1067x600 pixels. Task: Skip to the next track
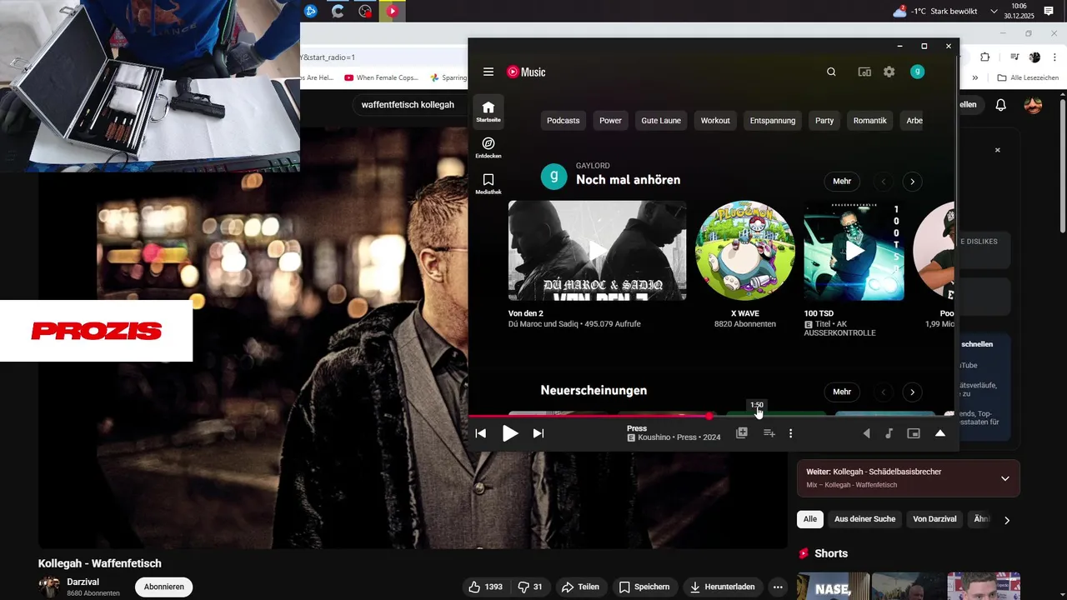539,433
